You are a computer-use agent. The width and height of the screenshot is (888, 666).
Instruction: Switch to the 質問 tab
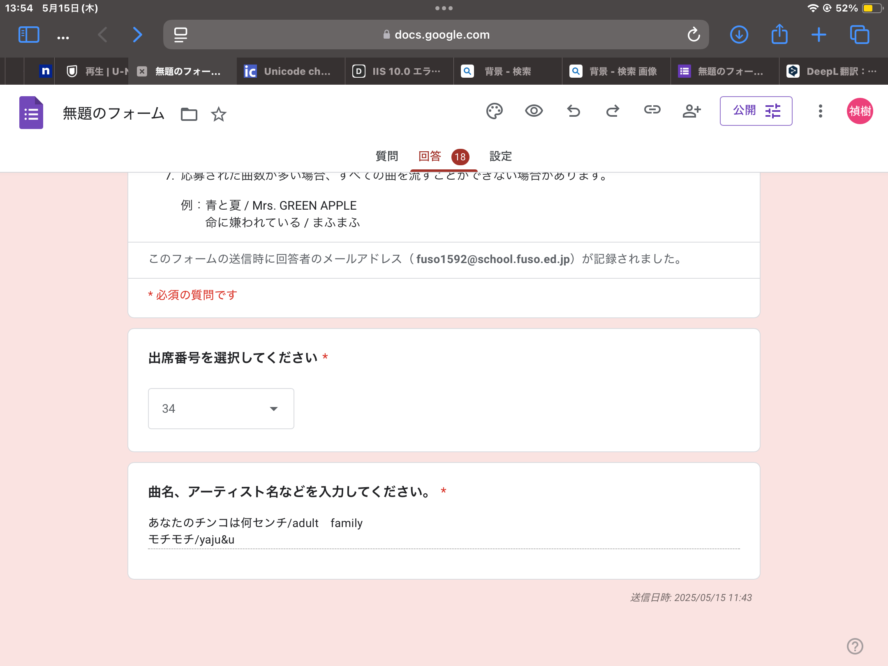point(387,156)
